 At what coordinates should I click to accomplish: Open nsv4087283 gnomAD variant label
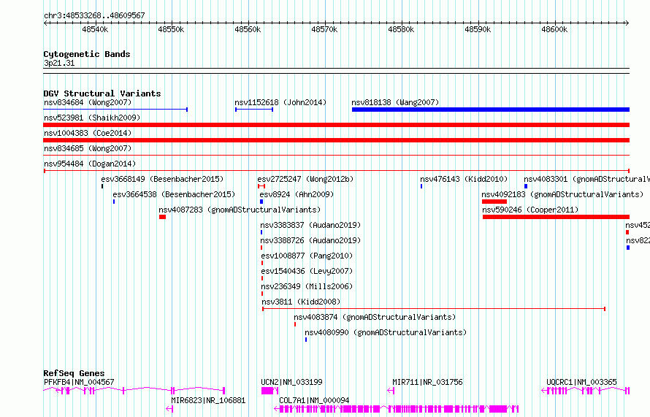240,210
